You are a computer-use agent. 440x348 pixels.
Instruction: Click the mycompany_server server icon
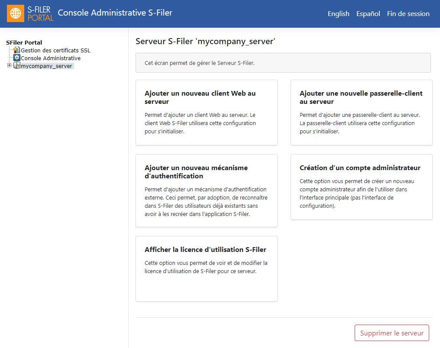(17, 66)
